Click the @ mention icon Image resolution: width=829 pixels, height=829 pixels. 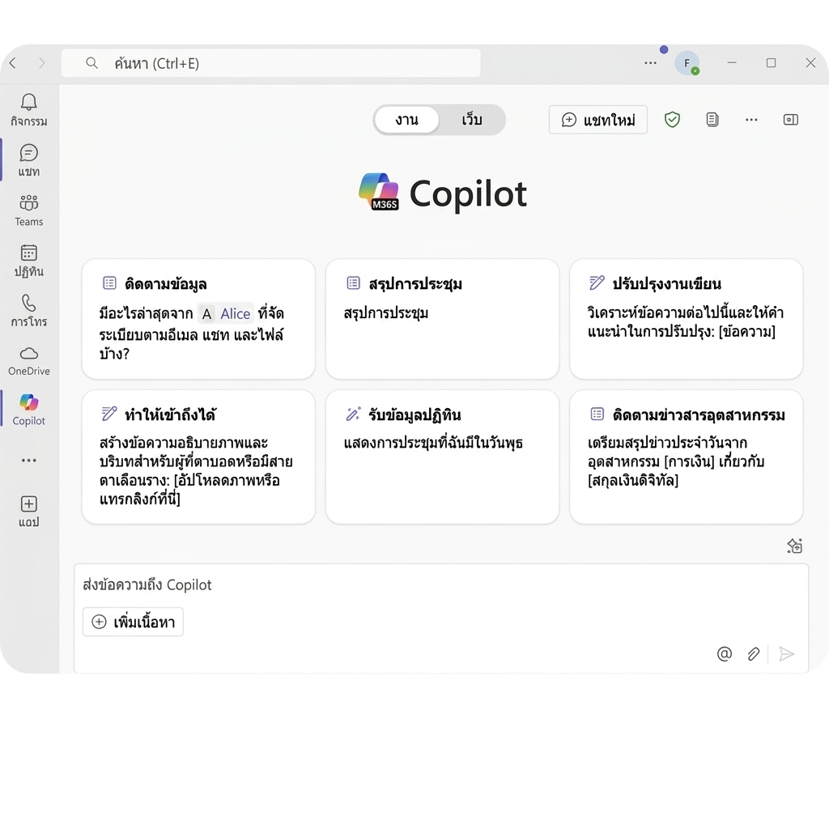(x=725, y=654)
